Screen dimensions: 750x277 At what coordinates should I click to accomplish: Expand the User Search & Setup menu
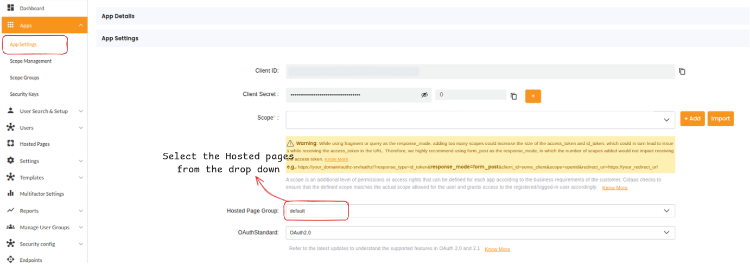(81, 111)
